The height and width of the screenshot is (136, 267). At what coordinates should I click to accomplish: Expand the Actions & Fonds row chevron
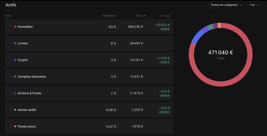pos(11,93)
